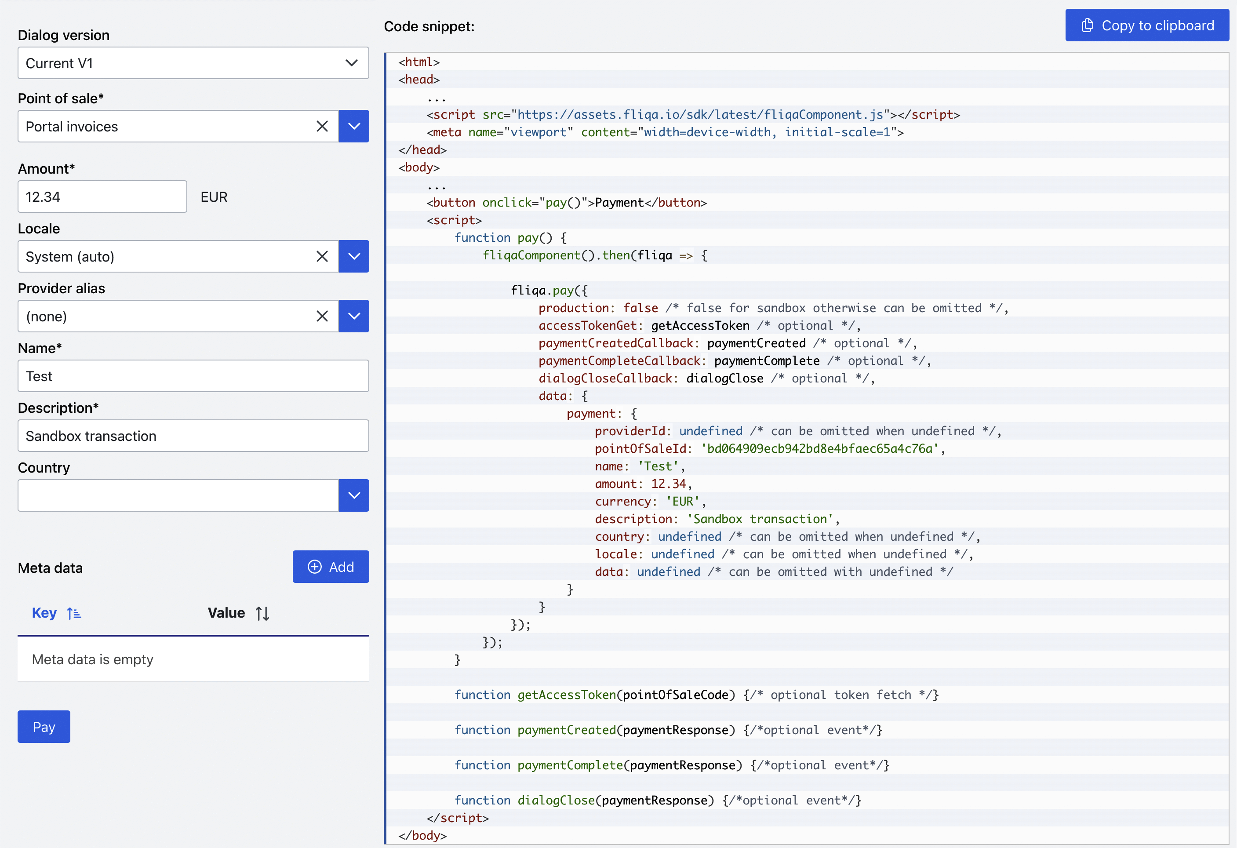
Task: Expand the Point of sale dropdown arrow
Action: [x=353, y=126]
